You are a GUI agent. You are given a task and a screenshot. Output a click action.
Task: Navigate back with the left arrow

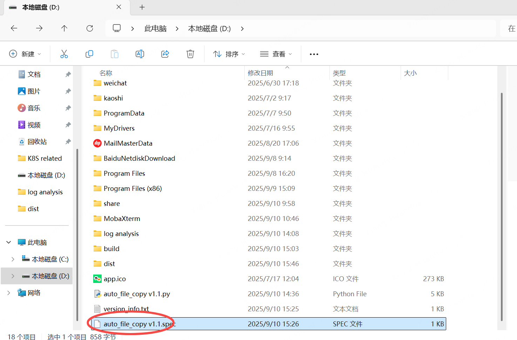14,28
